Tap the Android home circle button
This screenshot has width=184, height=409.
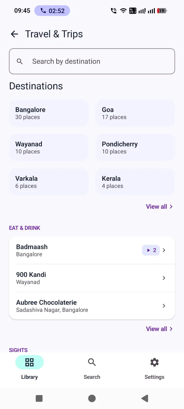92,398
